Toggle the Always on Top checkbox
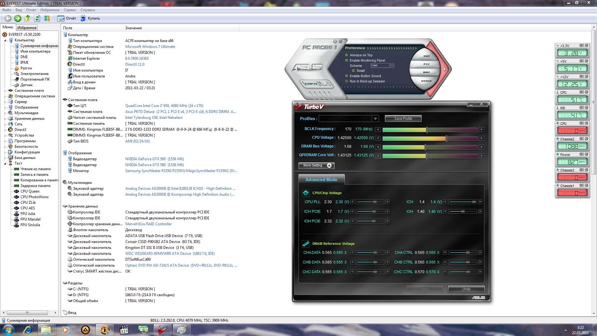The height and width of the screenshot is (336, 597). click(x=347, y=55)
